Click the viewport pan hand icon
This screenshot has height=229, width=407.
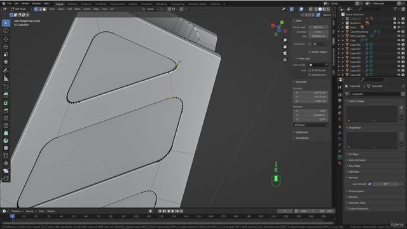click(x=285, y=46)
